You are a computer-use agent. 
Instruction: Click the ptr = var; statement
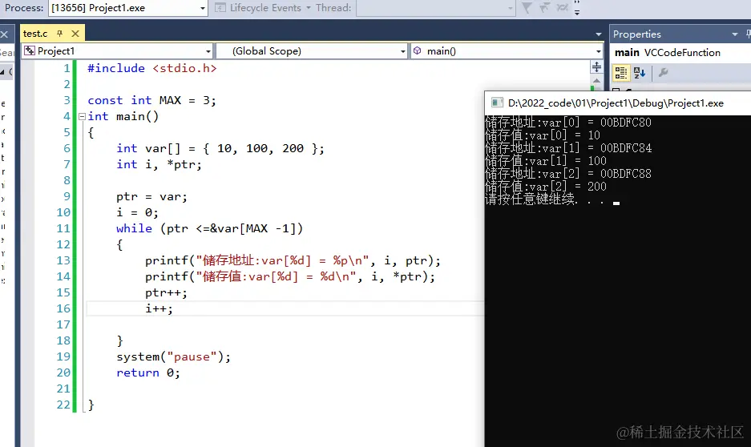click(x=151, y=197)
